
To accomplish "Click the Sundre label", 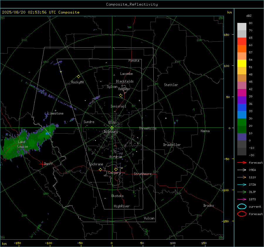I will tap(89, 122).
